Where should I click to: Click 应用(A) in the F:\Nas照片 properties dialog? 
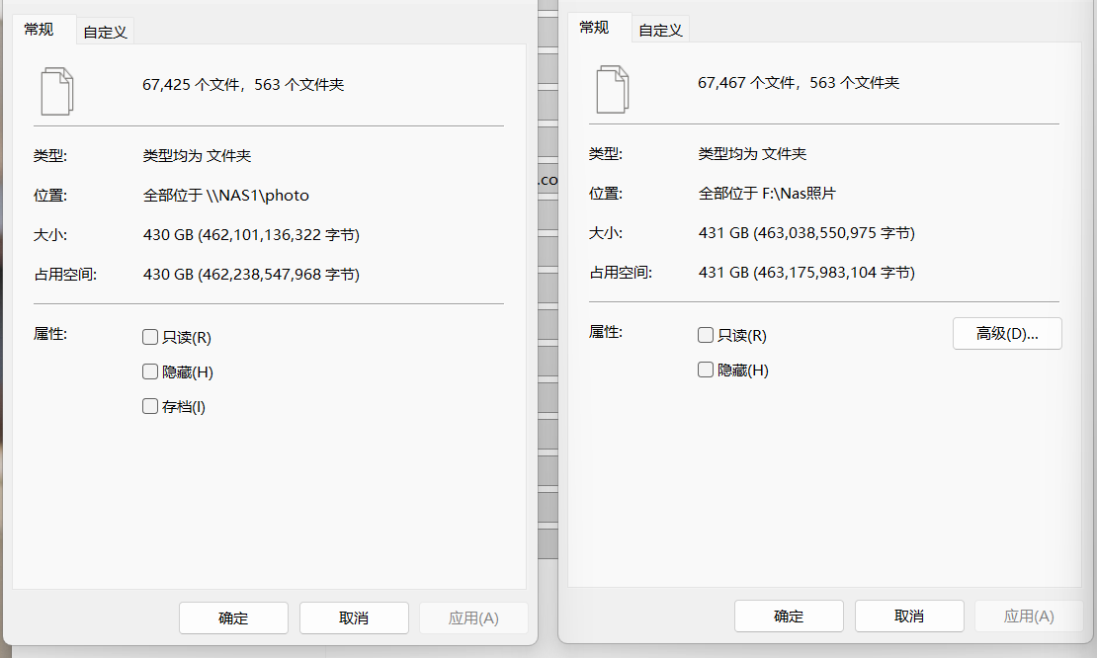(1029, 617)
